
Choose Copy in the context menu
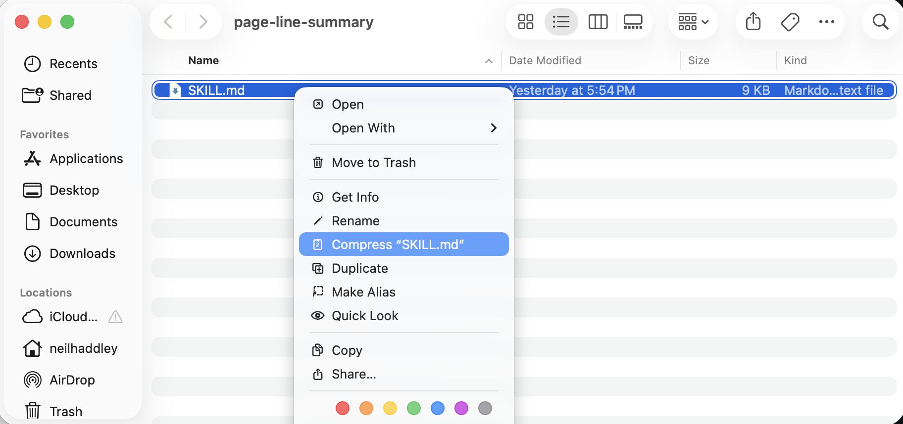(404, 350)
